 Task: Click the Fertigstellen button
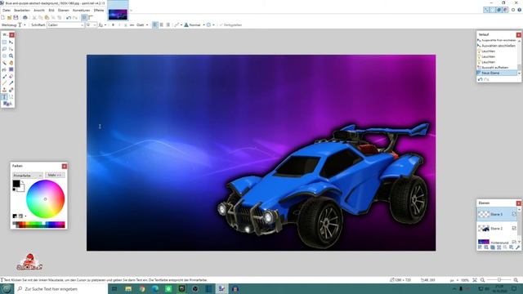pyautogui.click(x=230, y=25)
